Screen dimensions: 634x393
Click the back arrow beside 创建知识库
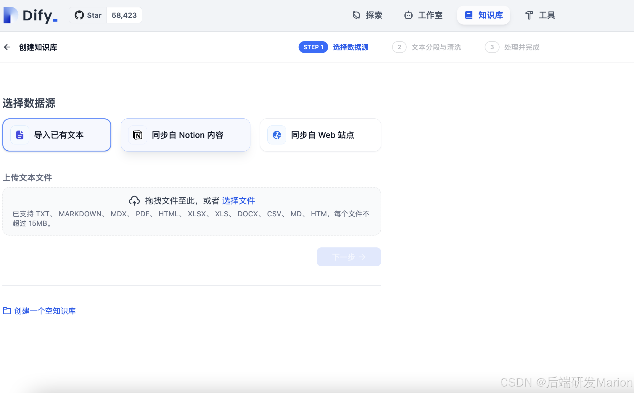(7, 47)
